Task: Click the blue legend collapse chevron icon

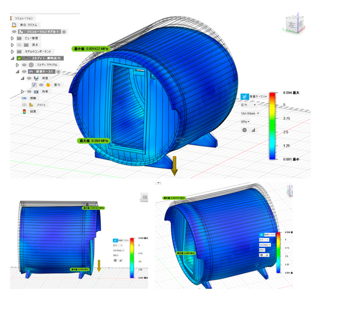Action: (x=245, y=97)
